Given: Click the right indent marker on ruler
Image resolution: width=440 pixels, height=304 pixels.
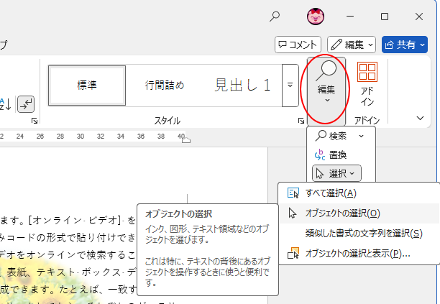Looking at the screenshot, I should coord(186,139).
